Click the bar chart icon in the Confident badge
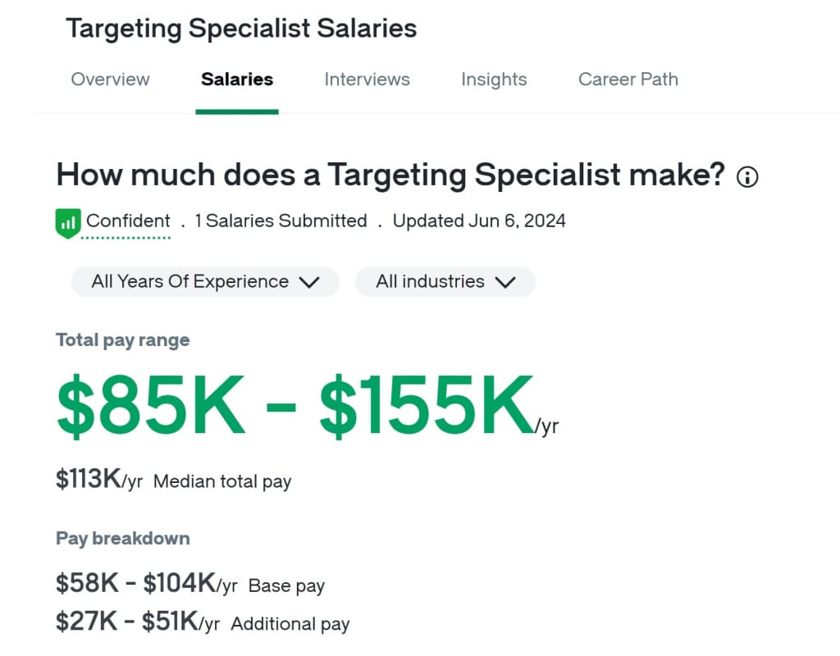 click(67, 221)
